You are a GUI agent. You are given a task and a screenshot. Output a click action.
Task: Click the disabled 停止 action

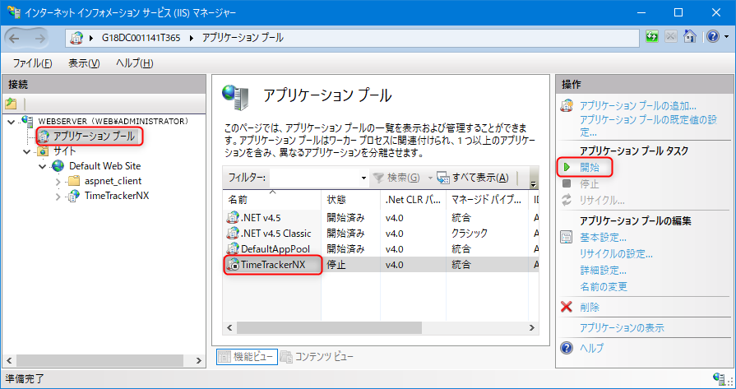coord(590,184)
